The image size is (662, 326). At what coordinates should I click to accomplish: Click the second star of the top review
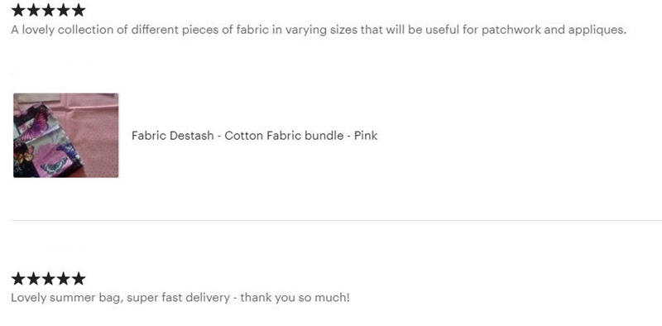click(33, 10)
